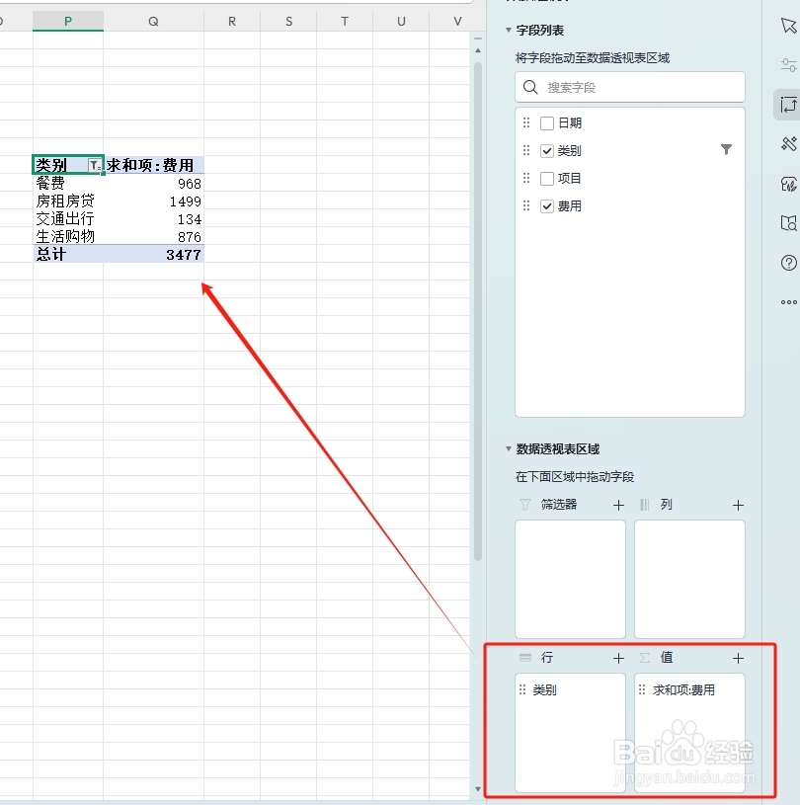Grab the drag handle of 类别 in the rows area
This screenshot has height=805, width=800.
click(522, 689)
